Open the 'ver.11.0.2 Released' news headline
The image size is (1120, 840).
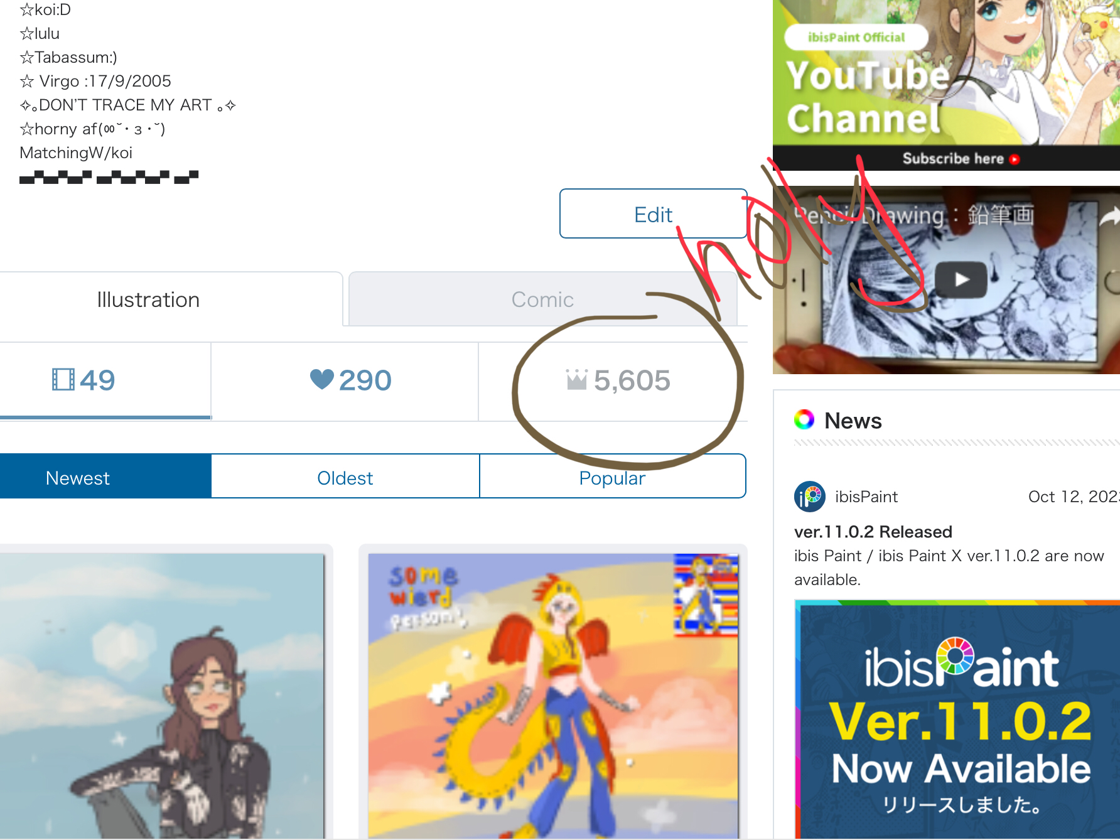[873, 532]
